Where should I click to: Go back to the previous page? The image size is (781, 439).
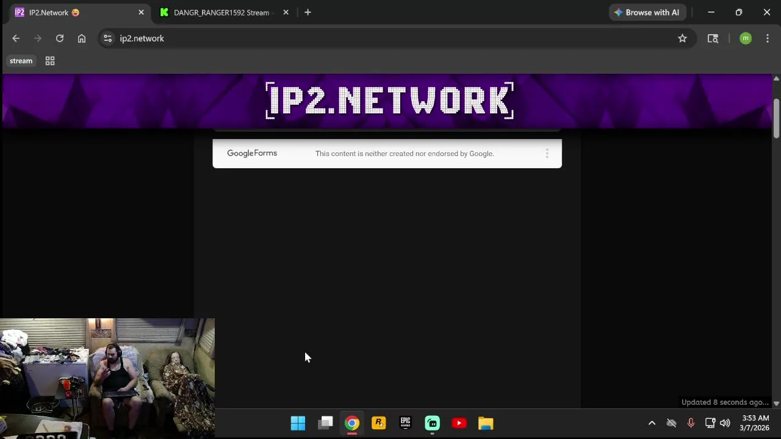coord(16,38)
